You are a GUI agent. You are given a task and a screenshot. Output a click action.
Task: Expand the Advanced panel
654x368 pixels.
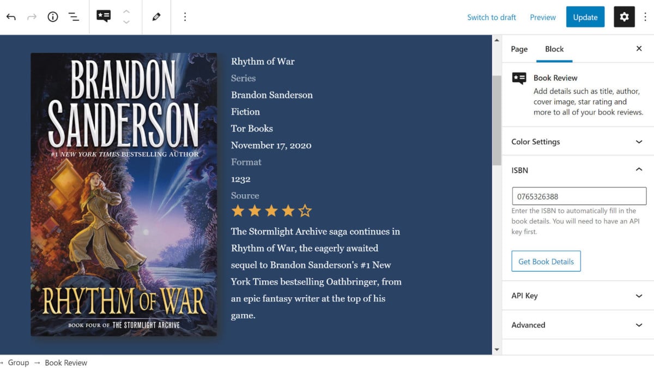(578, 325)
